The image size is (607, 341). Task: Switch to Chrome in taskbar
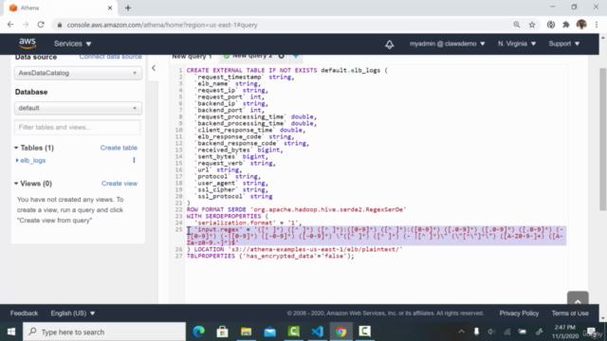point(341,332)
